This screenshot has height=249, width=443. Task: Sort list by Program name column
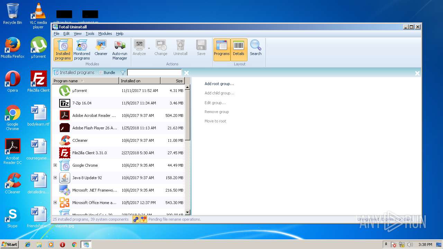click(85, 81)
